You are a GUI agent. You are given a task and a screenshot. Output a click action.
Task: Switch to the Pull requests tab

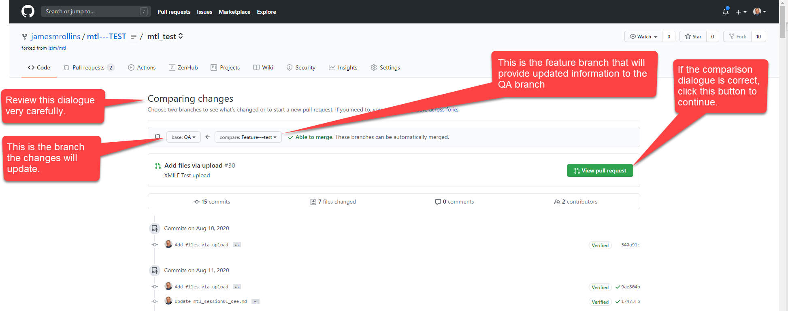point(89,67)
